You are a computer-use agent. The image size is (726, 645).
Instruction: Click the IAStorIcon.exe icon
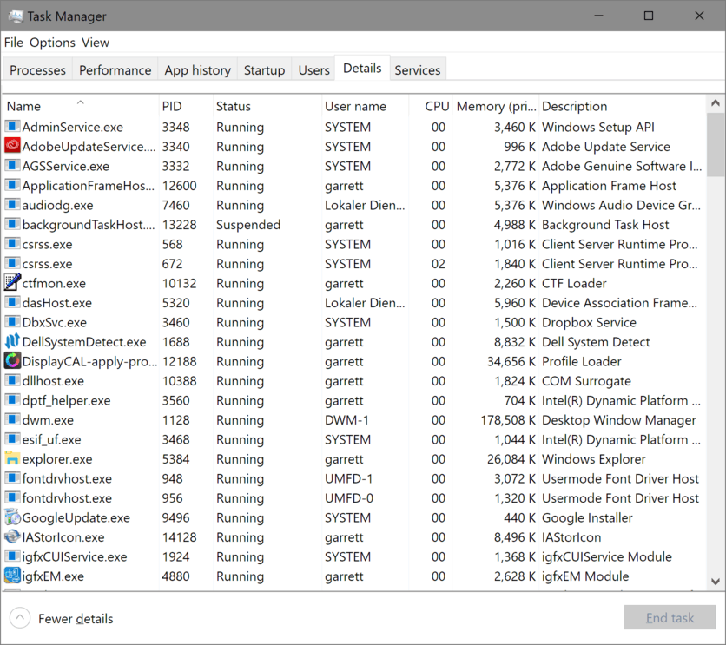(12, 536)
